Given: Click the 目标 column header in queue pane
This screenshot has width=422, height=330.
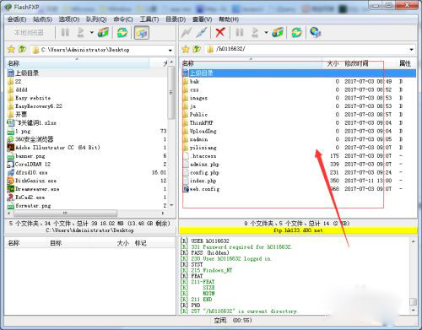Looking at the screenshot, I should pos(56,243).
